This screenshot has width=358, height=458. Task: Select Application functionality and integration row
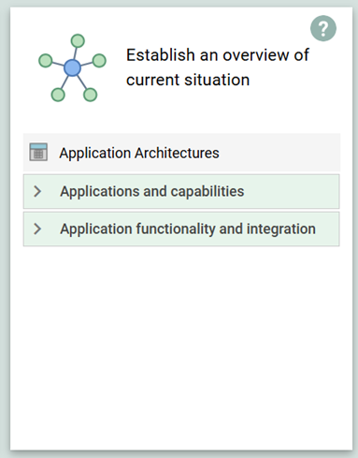point(181,229)
